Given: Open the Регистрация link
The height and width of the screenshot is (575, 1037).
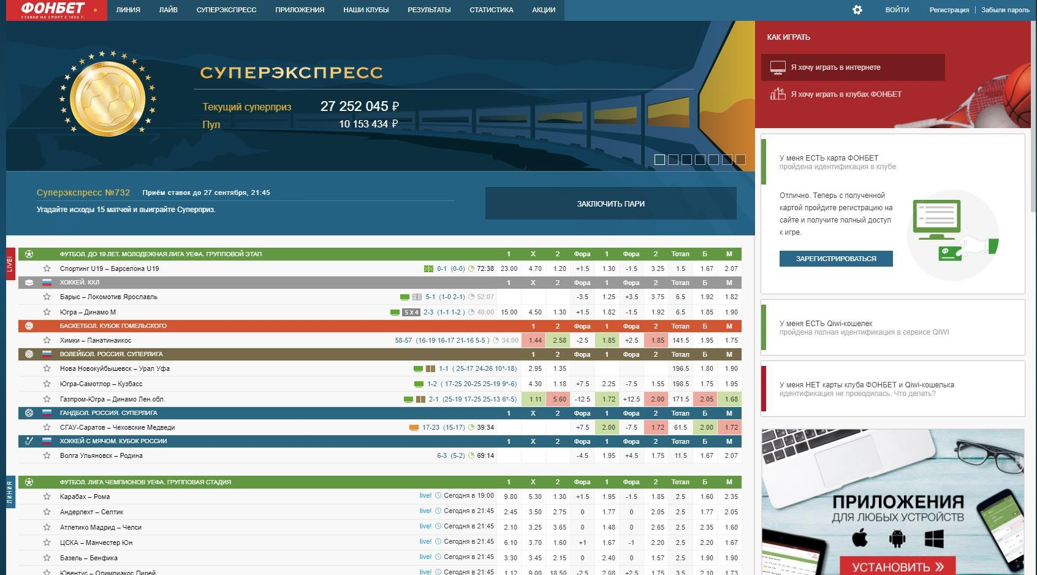Looking at the screenshot, I should [x=949, y=10].
